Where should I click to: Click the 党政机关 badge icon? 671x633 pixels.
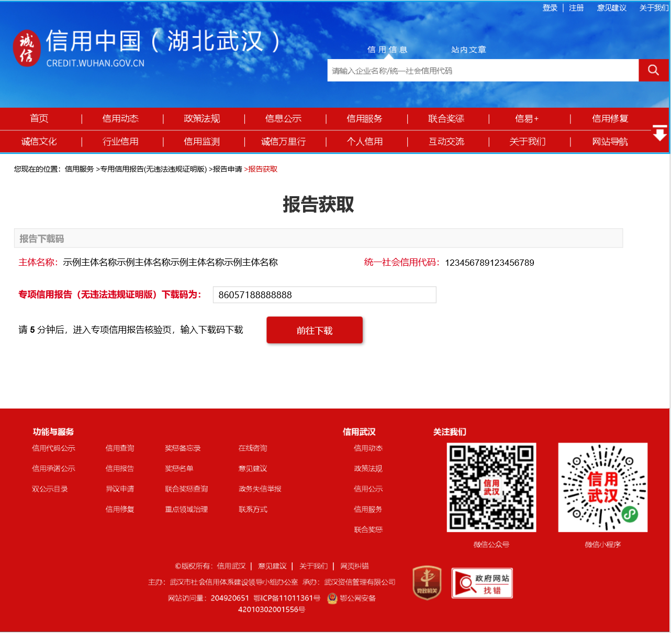click(427, 583)
